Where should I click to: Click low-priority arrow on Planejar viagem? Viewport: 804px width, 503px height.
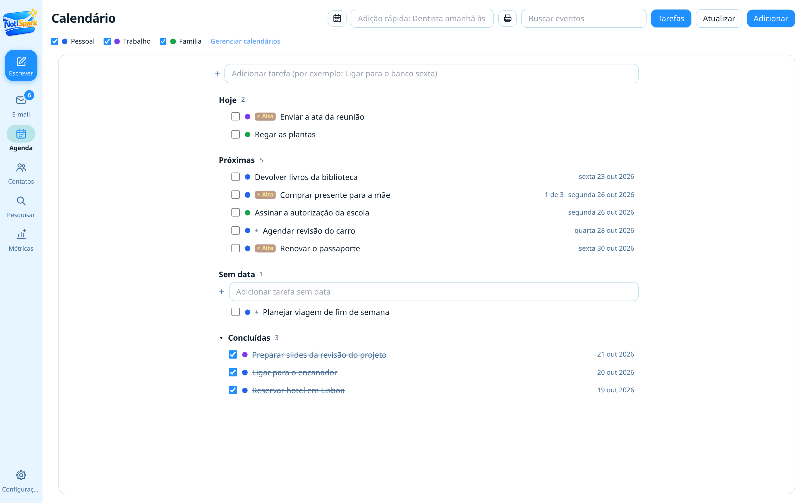coord(257,312)
